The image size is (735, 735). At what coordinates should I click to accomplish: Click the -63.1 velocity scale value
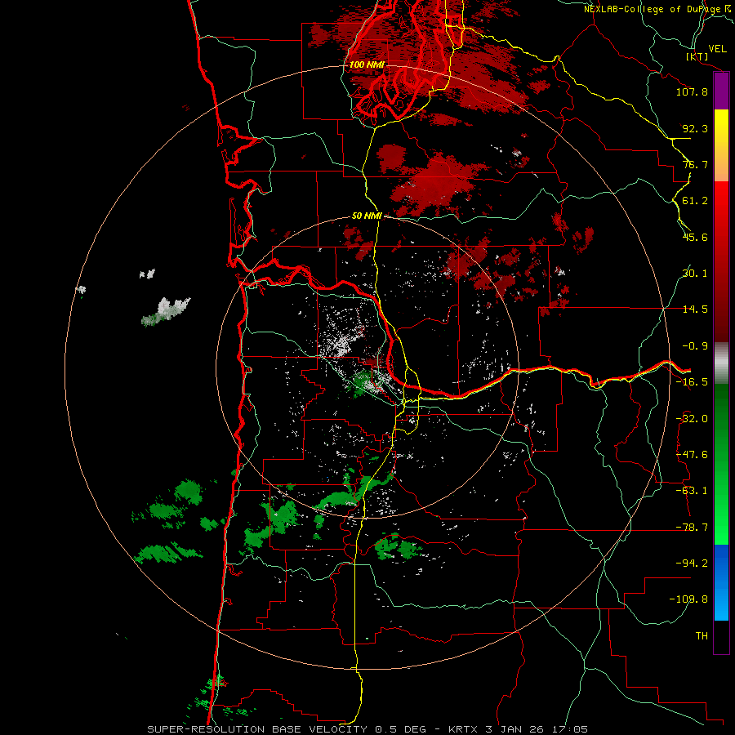pyautogui.click(x=692, y=491)
